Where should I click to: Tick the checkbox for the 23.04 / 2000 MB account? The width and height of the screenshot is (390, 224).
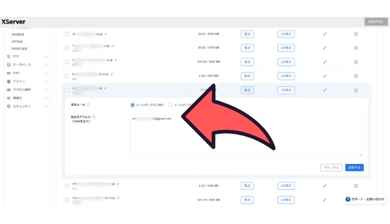click(x=67, y=34)
